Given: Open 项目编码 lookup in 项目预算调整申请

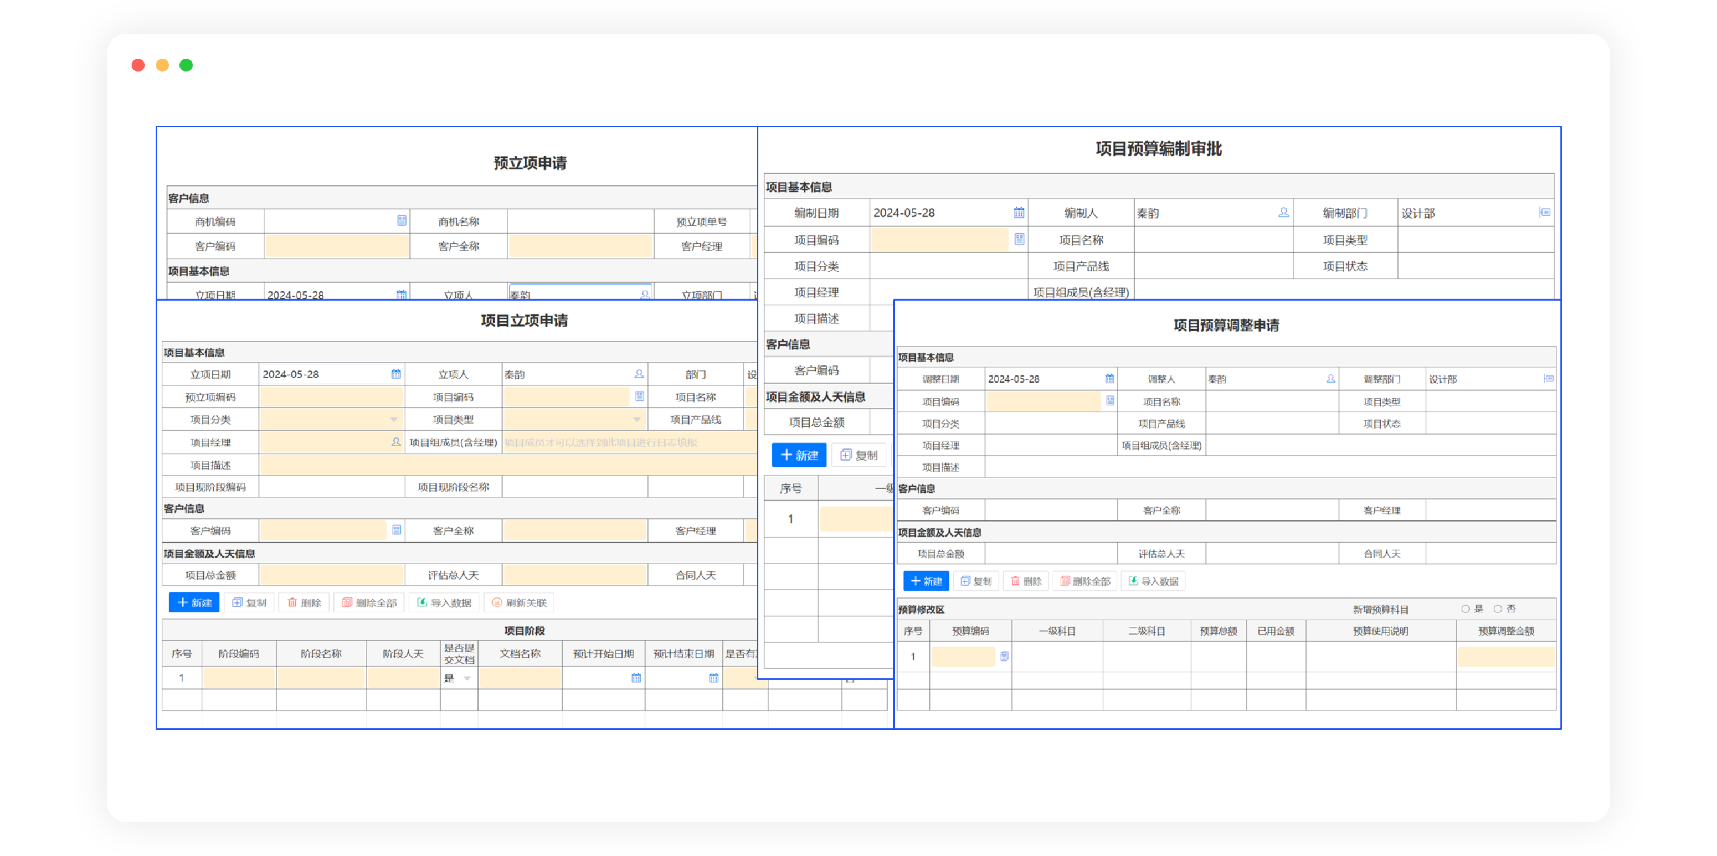Looking at the screenshot, I should point(1110,401).
